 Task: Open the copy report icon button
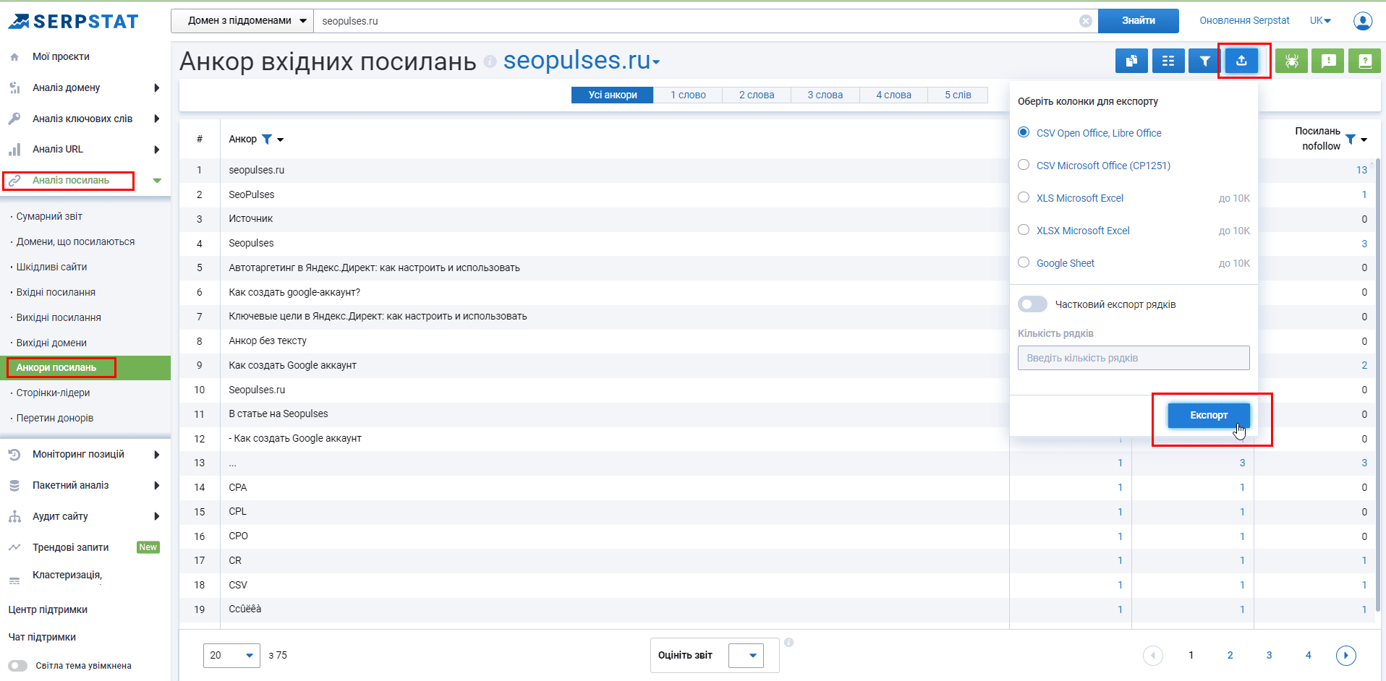pos(1131,61)
